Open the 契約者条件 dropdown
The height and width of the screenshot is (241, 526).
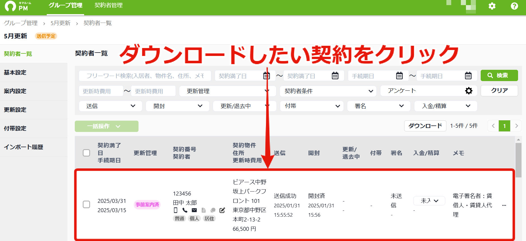coord(328,91)
